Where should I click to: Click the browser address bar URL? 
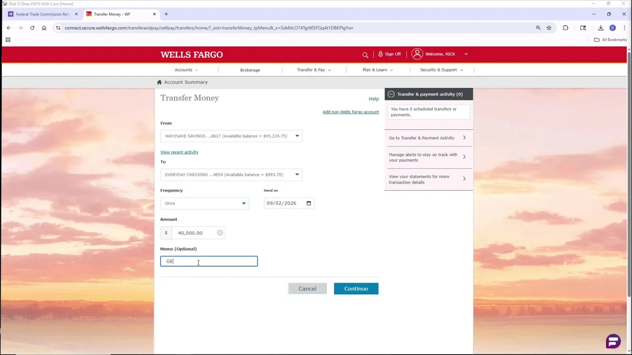tap(209, 28)
